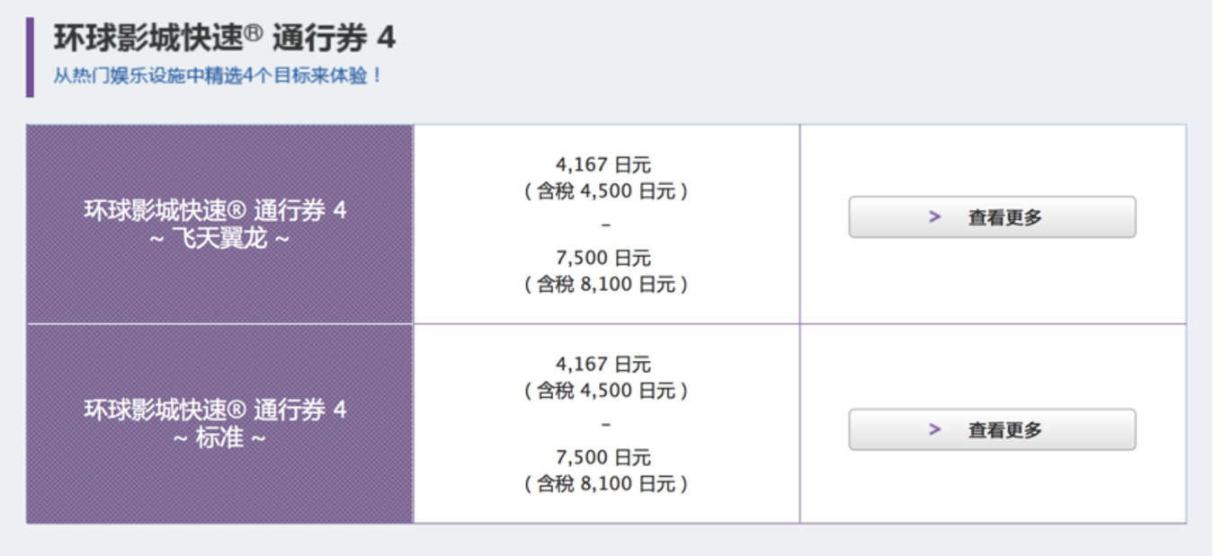This screenshot has height=556, width=1223.
Task: Click 查看更多 button for 飞天翼龙 pass
Action: (x=992, y=217)
